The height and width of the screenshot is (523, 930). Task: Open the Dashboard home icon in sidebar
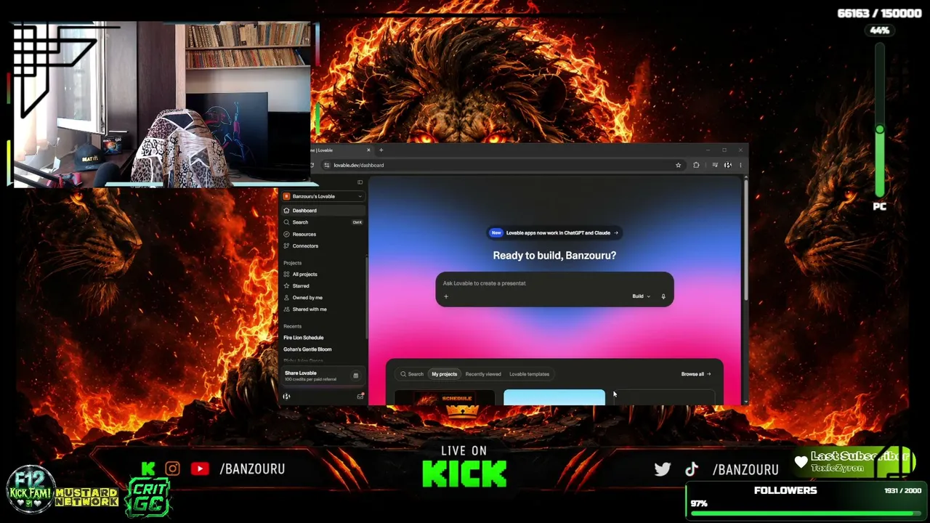click(286, 211)
